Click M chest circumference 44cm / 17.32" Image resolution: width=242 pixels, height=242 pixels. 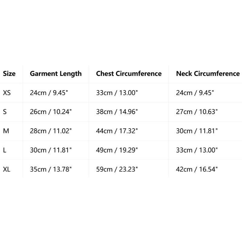click(x=117, y=131)
